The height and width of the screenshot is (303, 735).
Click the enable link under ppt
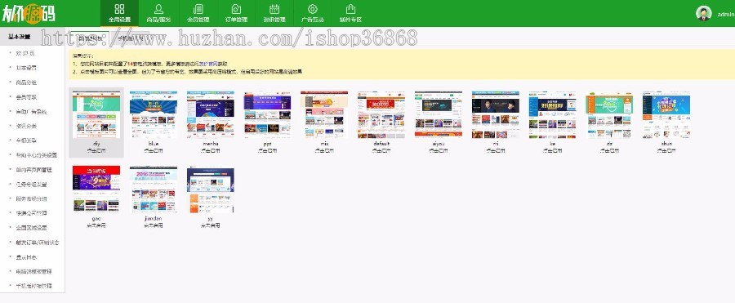coord(268,151)
